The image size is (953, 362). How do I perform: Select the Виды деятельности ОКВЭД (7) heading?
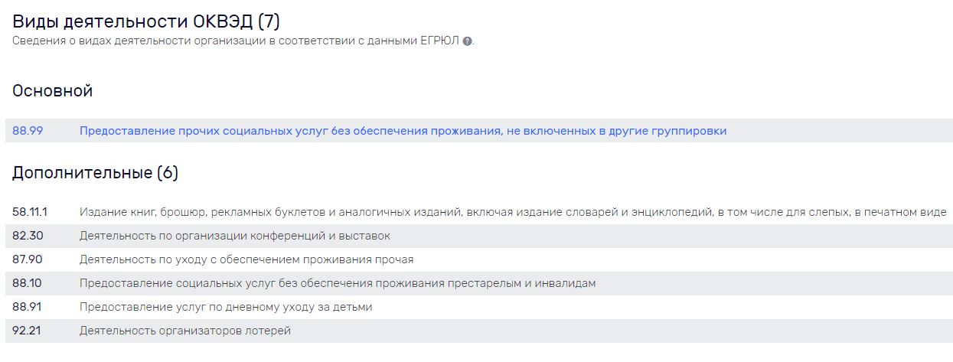[x=146, y=21]
